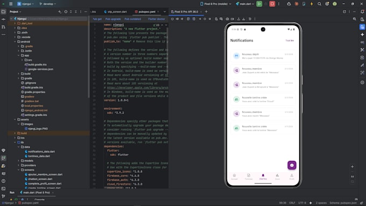Open Problems tool window icon
Screen dimensions: 366x206
point(3,181)
